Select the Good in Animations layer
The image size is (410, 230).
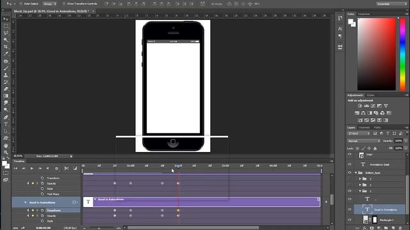pyautogui.click(x=379, y=210)
